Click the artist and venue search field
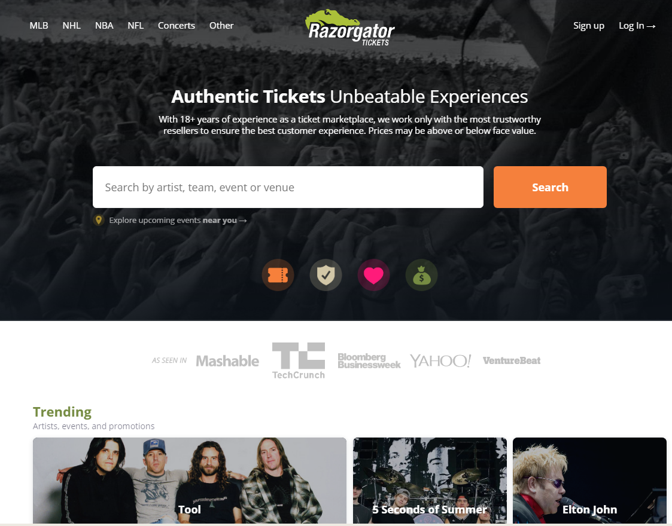This screenshot has width=672, height=526. click(288, 187)
